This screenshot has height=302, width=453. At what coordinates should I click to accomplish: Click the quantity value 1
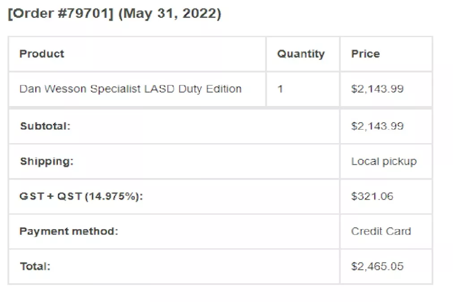[x=280, y=89]
